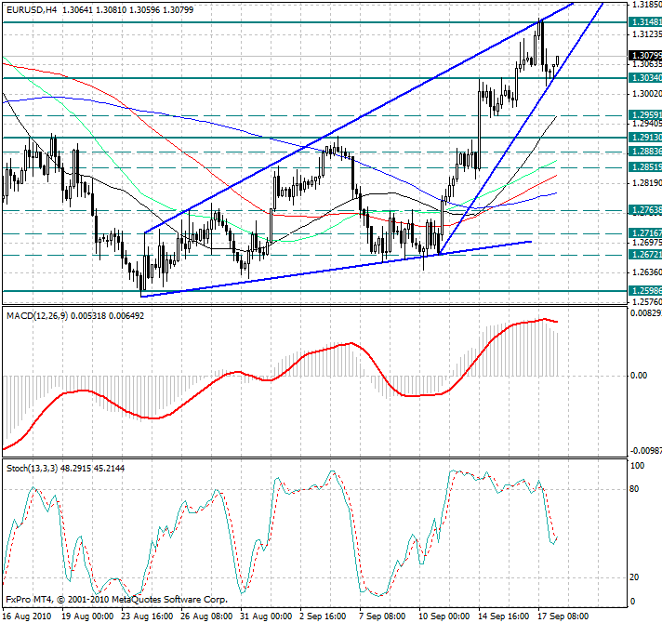Click the 1.2598 support level label
Image resolution: width=662 pixels, height=623 pixels.
click(645, 290)
